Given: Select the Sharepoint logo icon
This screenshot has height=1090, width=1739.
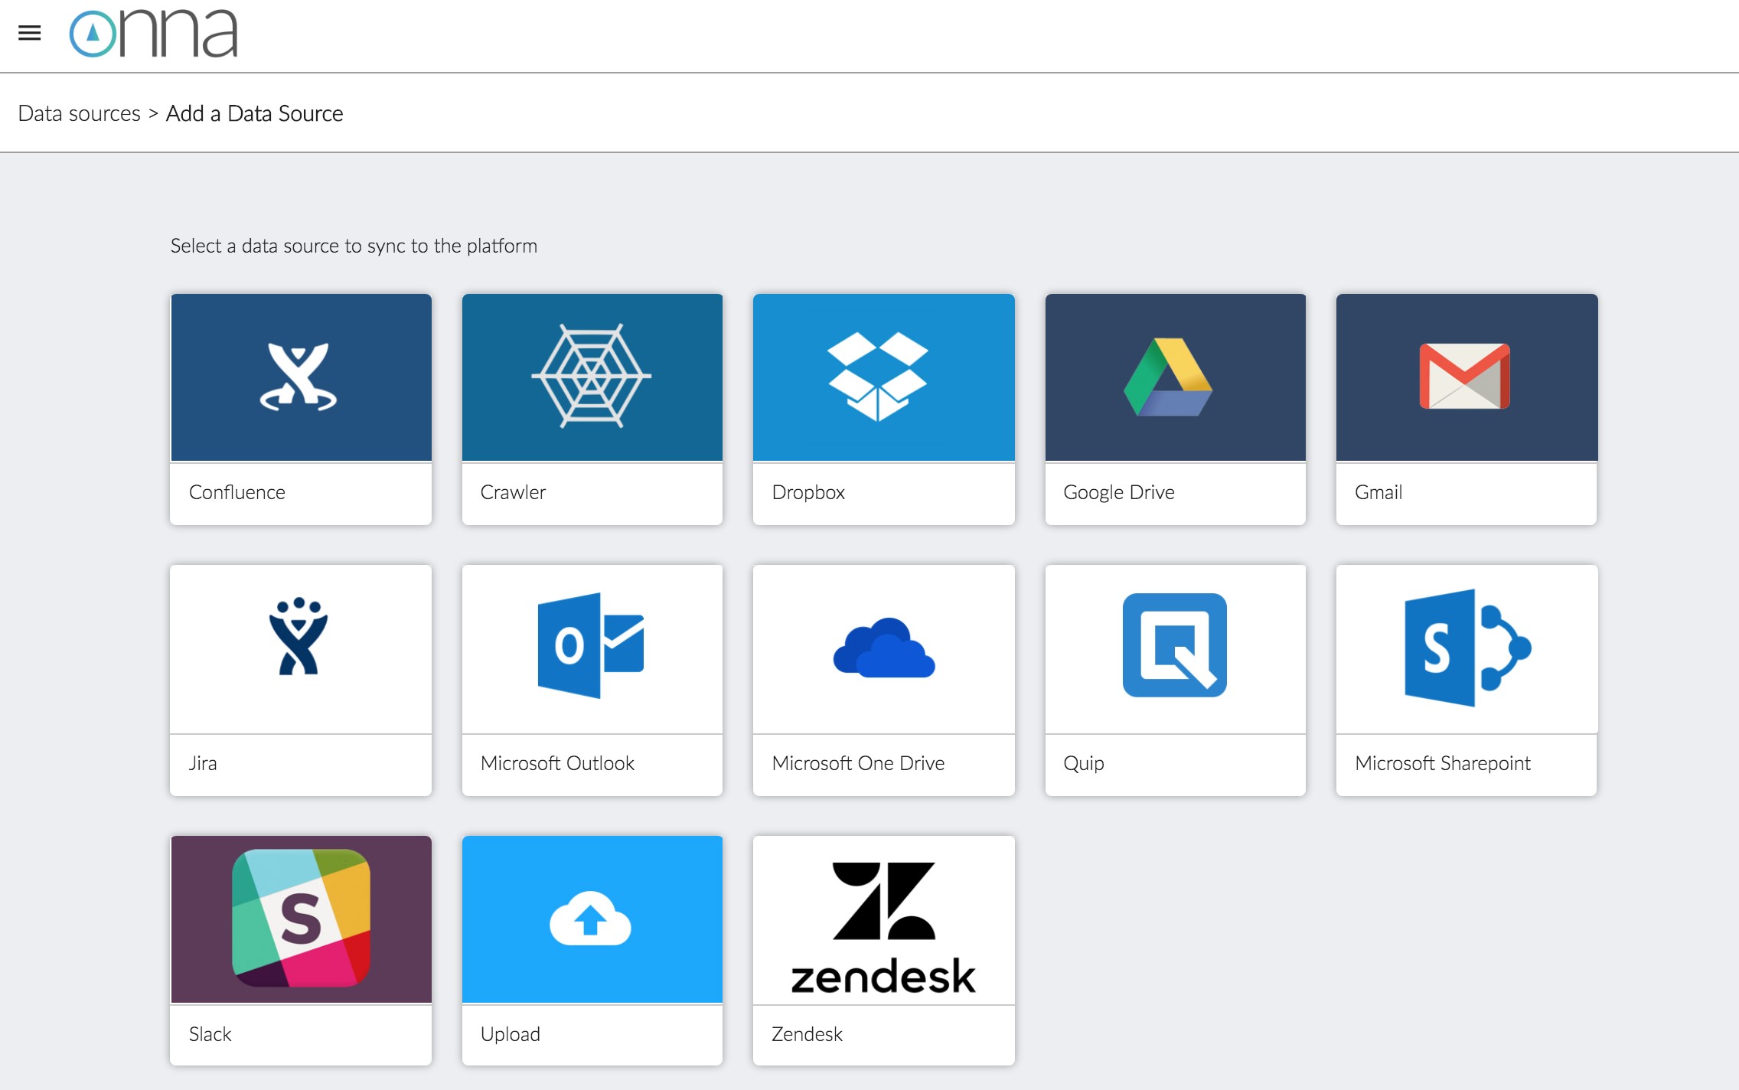Looking at the screenshot, I should [1467, 648].
